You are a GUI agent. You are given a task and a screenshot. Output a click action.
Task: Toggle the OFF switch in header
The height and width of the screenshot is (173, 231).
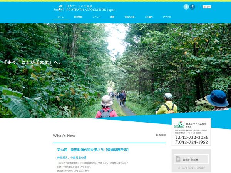tap(206, 7)
